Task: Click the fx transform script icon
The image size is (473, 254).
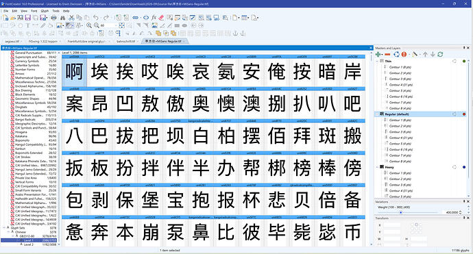Action: (x=154, y=18)
